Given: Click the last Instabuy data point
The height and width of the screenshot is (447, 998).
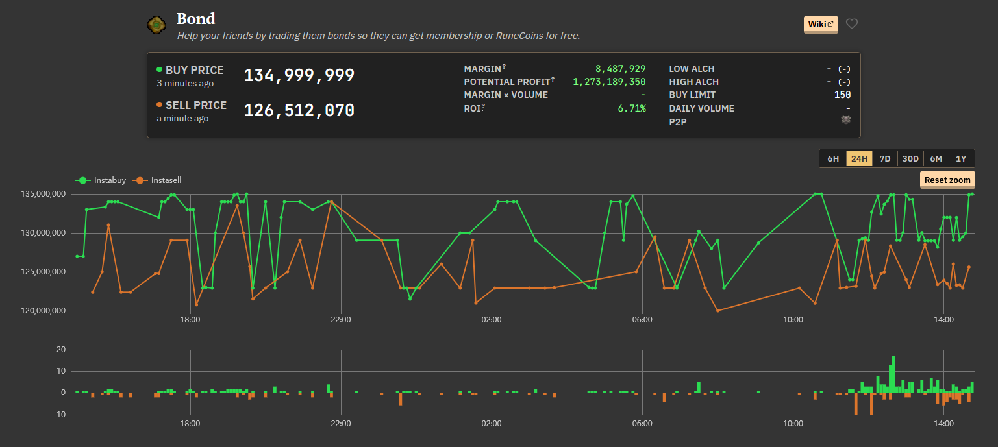Looking at the screenshot, I should coord(972,193).
